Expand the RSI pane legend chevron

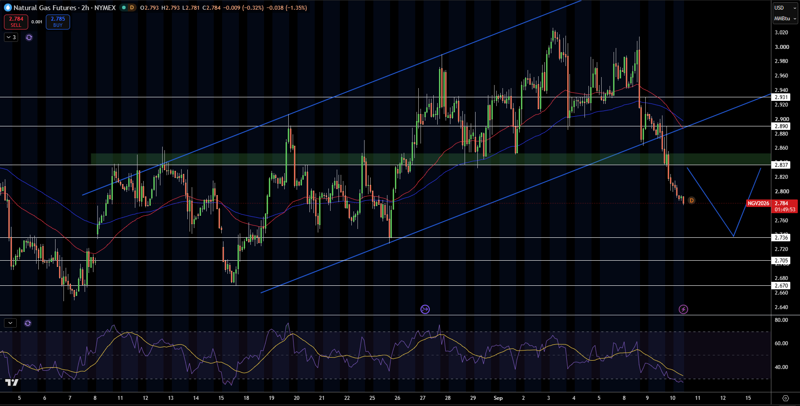(x=11, y=323)
